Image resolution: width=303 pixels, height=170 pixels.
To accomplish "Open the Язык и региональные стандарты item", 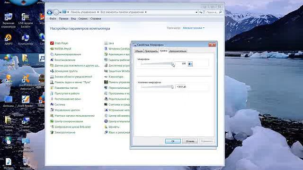I will point(117,132).
